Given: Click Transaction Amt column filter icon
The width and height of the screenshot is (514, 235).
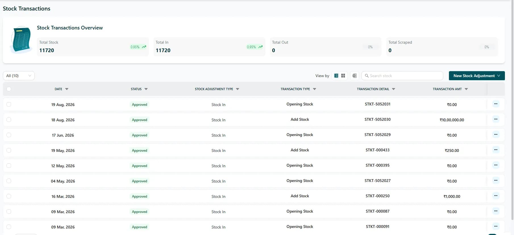Looking at the screenshot, I should pyautogui.click(x=466, y=89).
